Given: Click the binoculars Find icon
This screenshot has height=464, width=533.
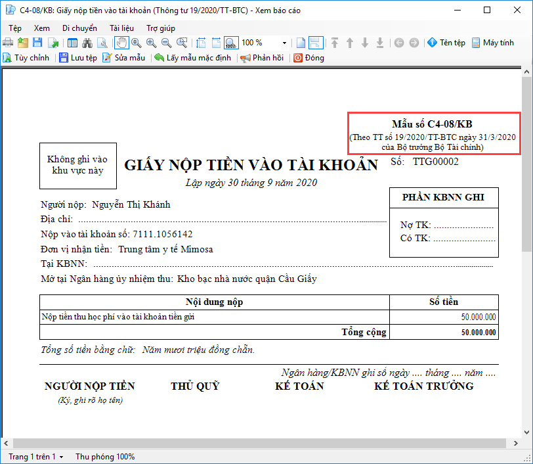Looking at the screenshot, I should pyautogui.click(x=87, y=43).
